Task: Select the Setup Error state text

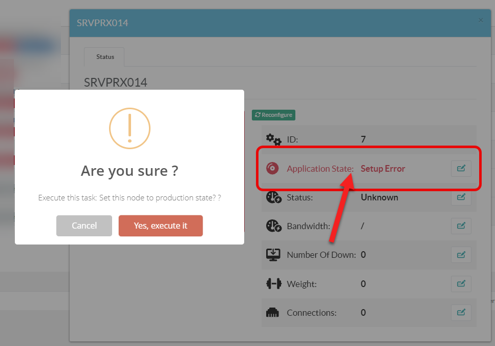Action: (x=382, y=169)
